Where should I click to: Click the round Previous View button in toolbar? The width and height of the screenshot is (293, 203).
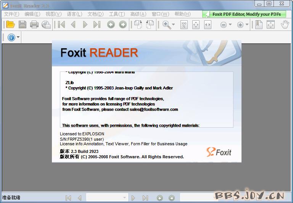click(111, 24)
